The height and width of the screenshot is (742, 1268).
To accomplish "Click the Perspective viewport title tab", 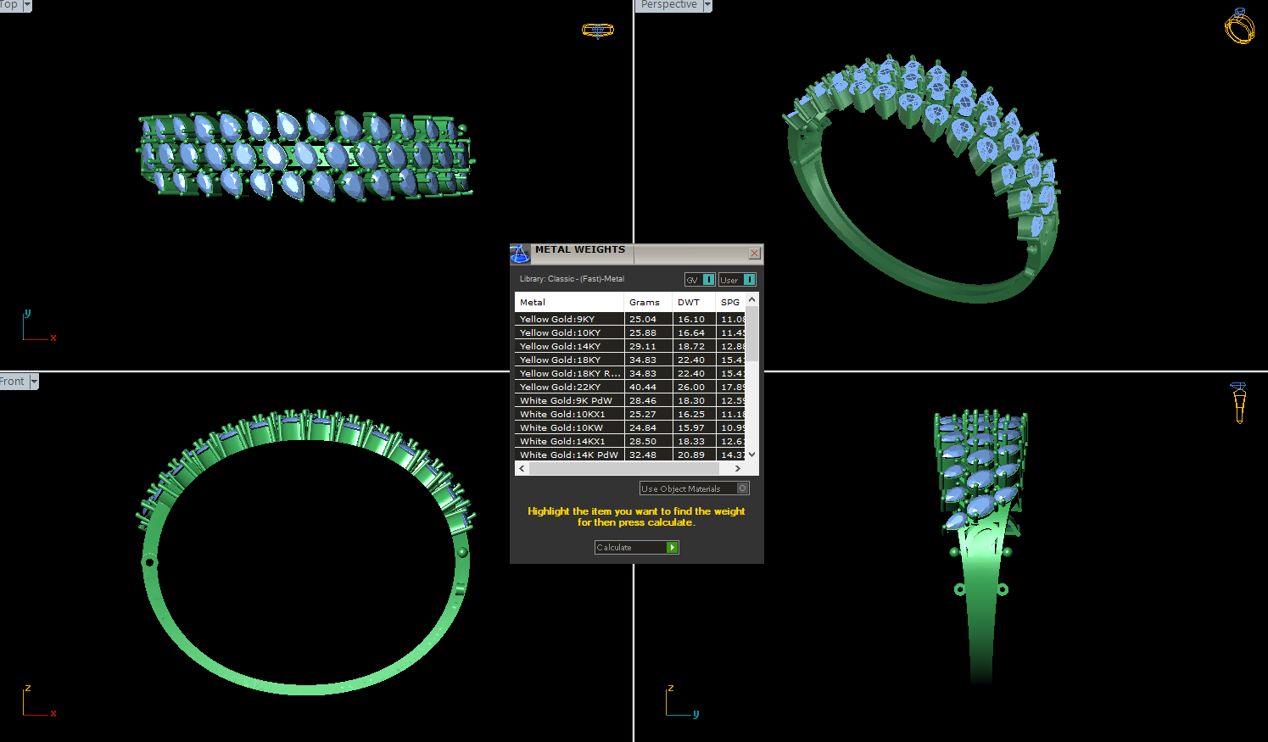I will pos(668,5).
